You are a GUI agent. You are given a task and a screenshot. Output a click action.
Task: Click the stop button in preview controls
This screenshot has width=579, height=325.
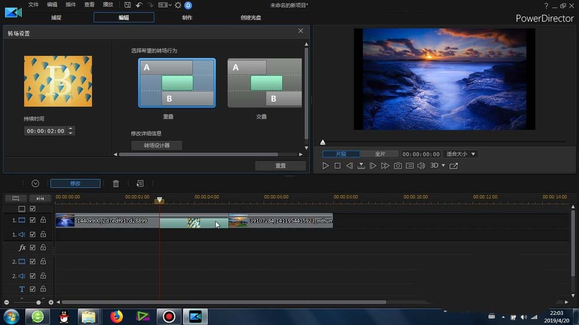pos(338,166)
